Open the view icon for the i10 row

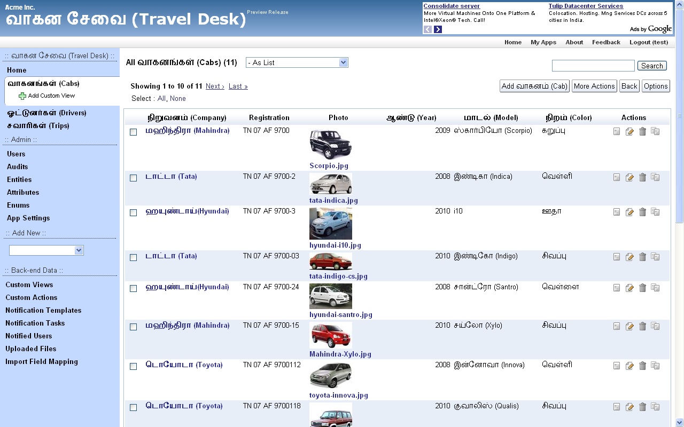tap(617, 212)
